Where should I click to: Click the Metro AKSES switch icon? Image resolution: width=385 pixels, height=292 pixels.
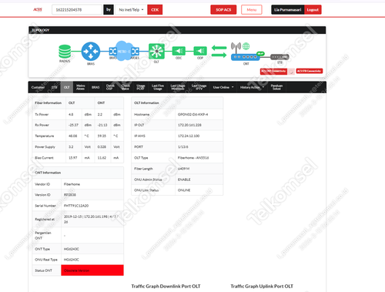(136, 52)
